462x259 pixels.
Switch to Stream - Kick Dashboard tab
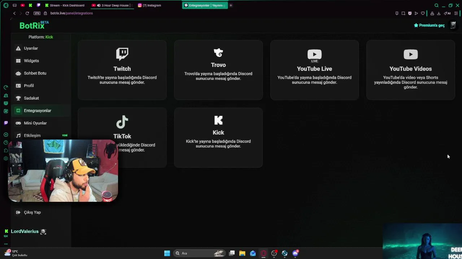(65, 5)
